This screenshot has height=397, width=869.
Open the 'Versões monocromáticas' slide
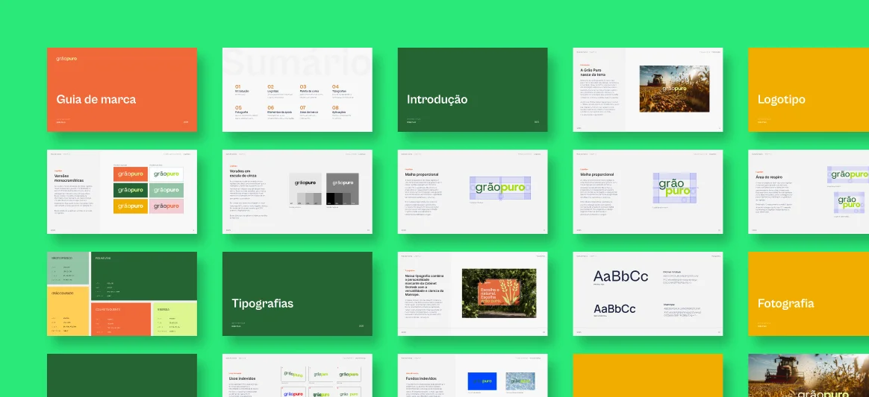[122, 192]
